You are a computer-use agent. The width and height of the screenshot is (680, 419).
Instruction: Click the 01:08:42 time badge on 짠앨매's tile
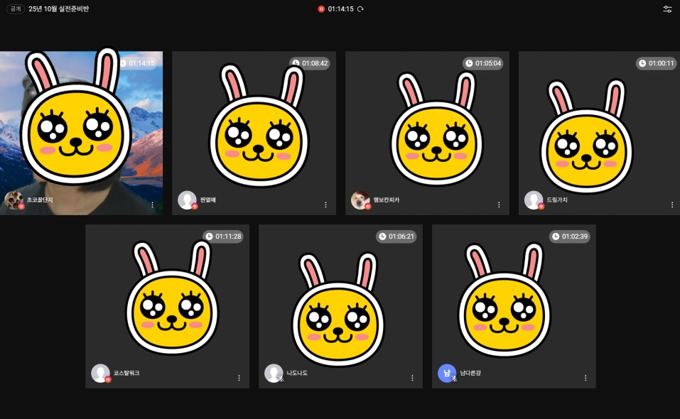click(x=309, y=63)
